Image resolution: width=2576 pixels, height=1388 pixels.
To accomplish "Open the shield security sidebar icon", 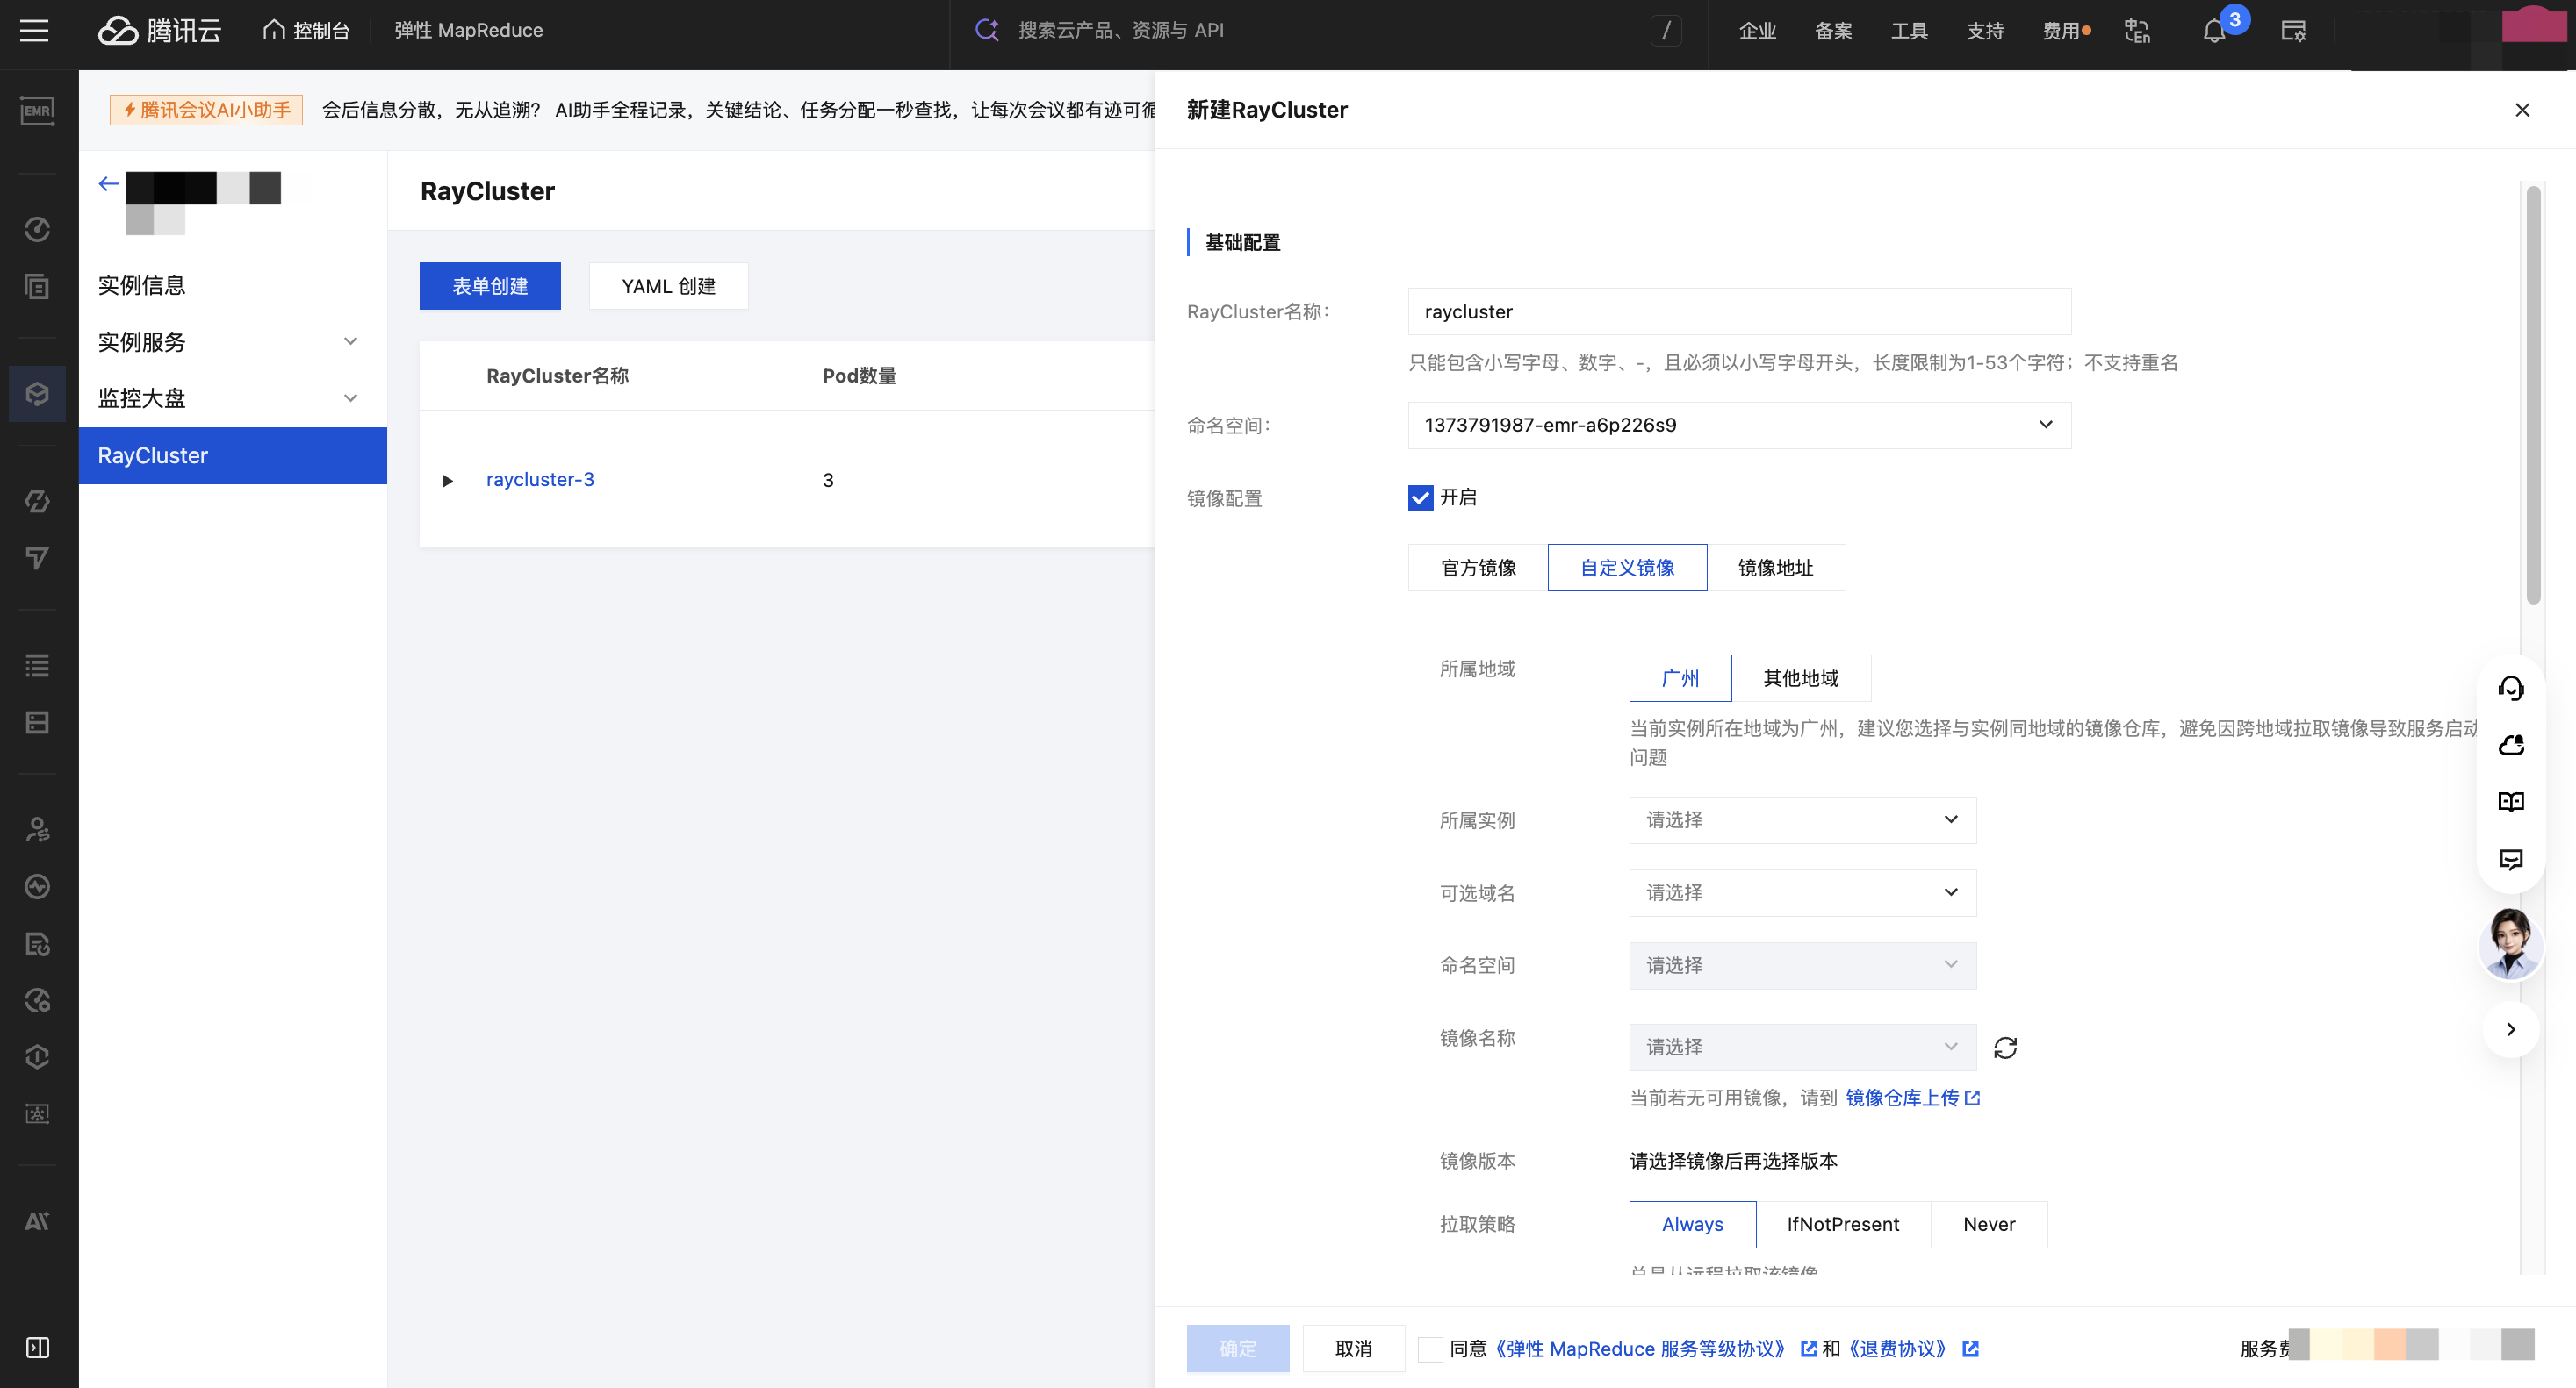I will tap(37, 1056).
